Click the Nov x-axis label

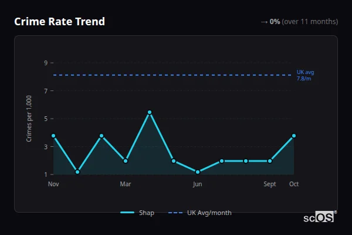tap(53, 184)
